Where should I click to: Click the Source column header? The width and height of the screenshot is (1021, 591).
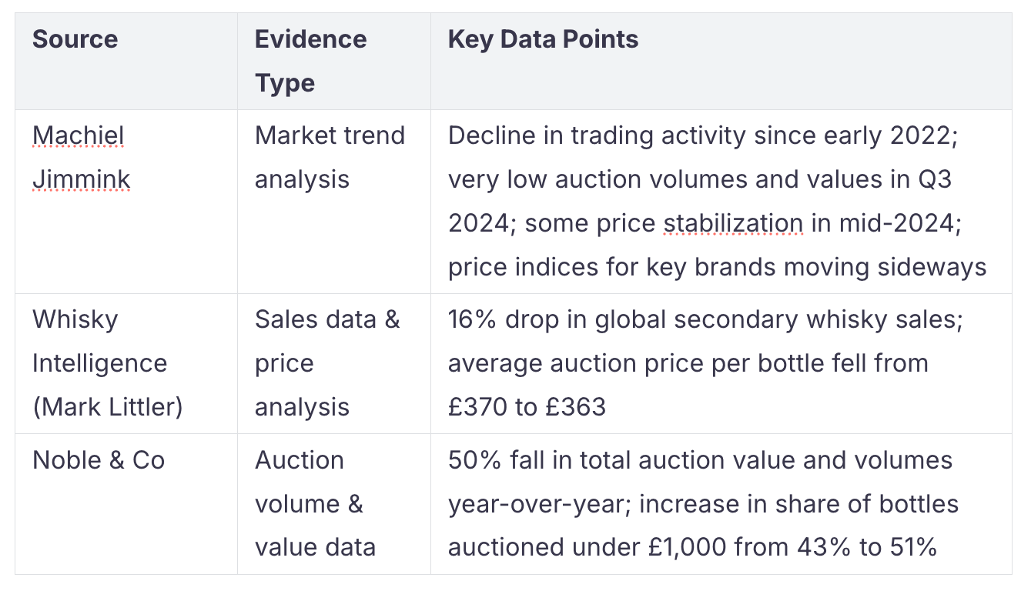[x=75, y=39]
